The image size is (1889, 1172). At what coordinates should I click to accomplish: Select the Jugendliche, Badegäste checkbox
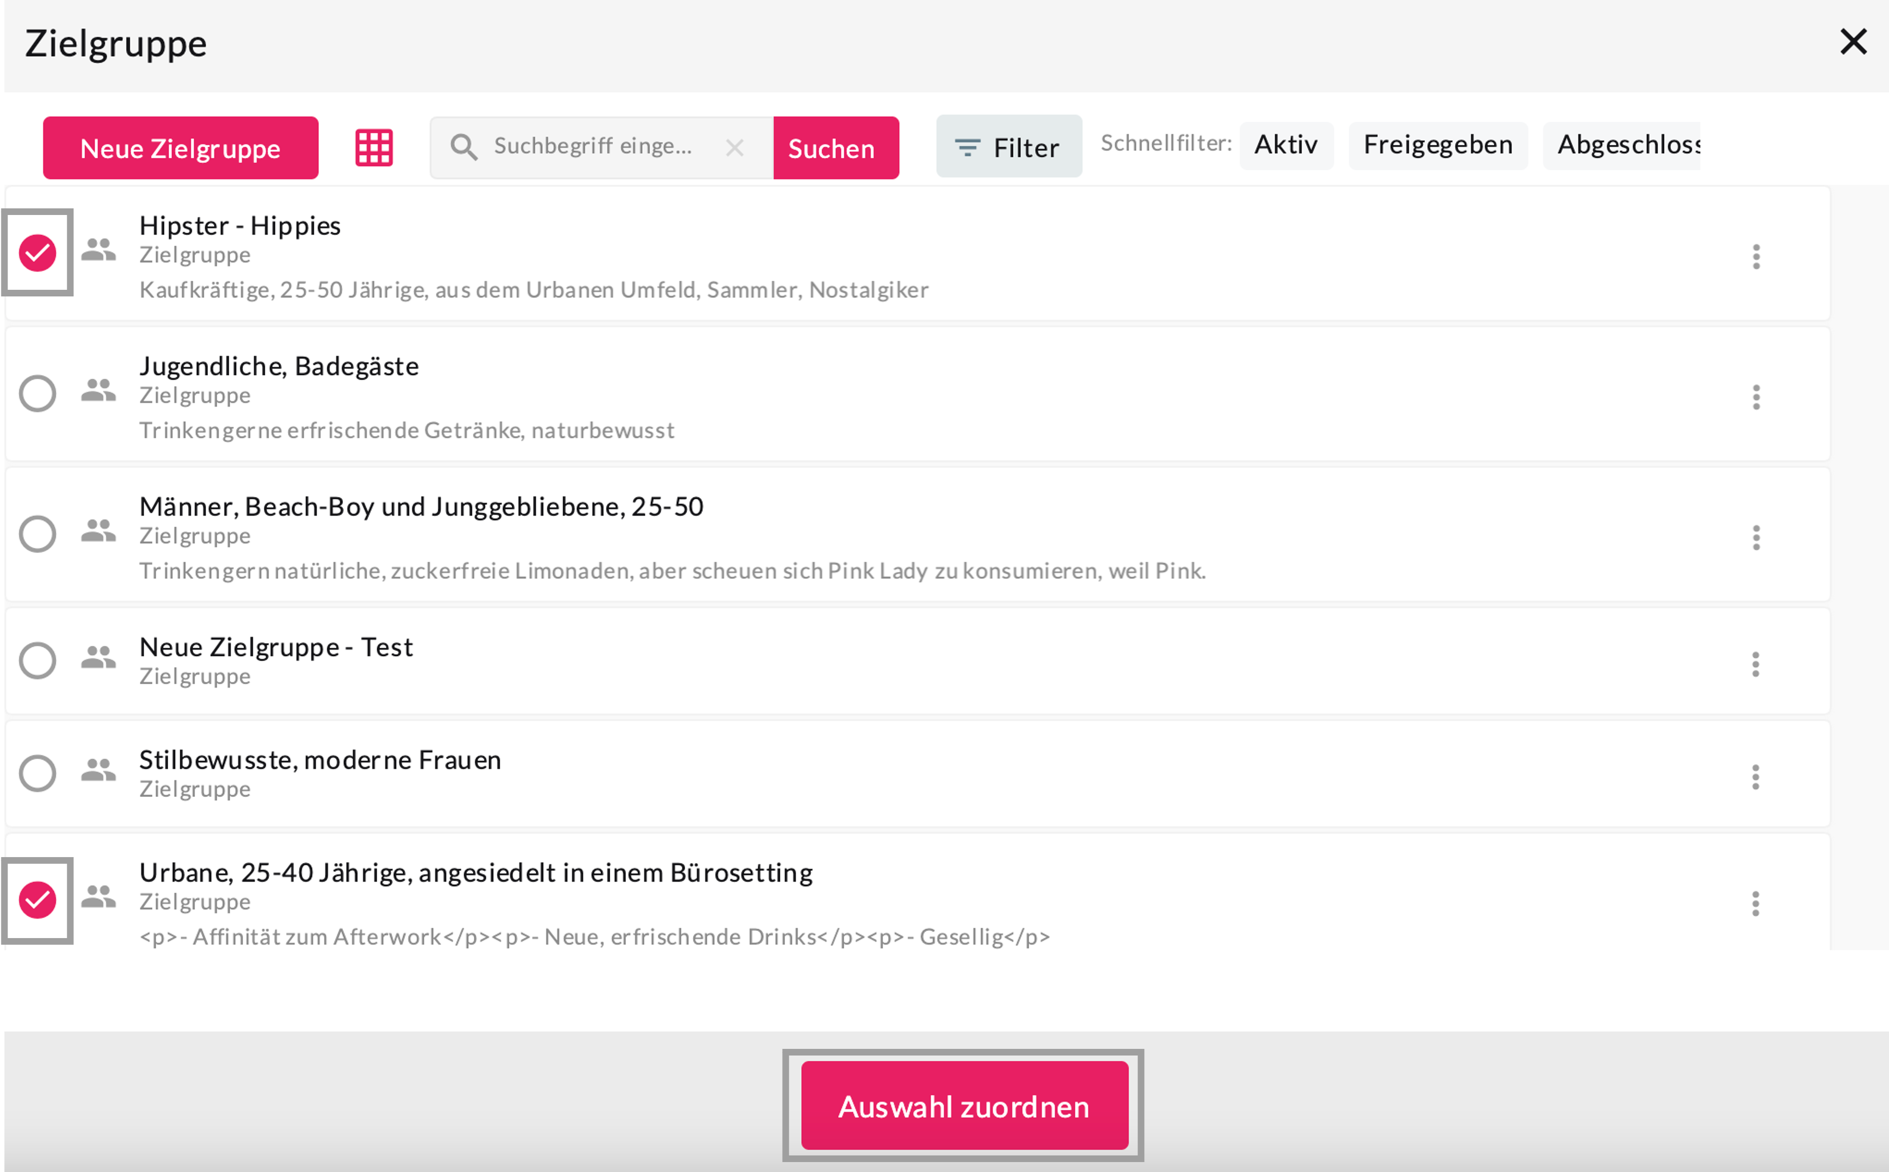(x=37, y=393)
